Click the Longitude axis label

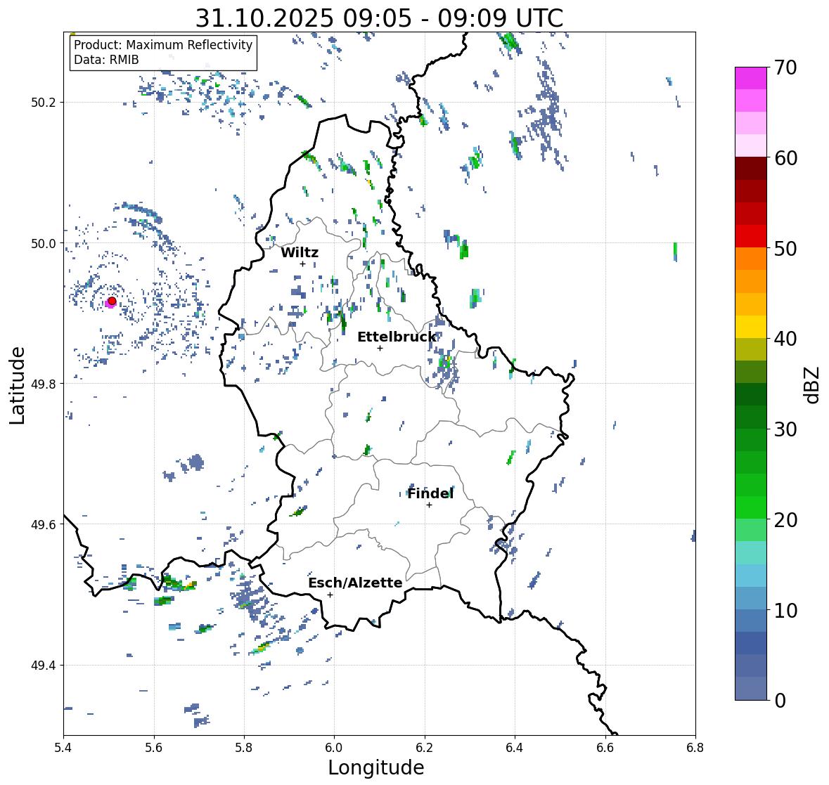click(376, 767)
